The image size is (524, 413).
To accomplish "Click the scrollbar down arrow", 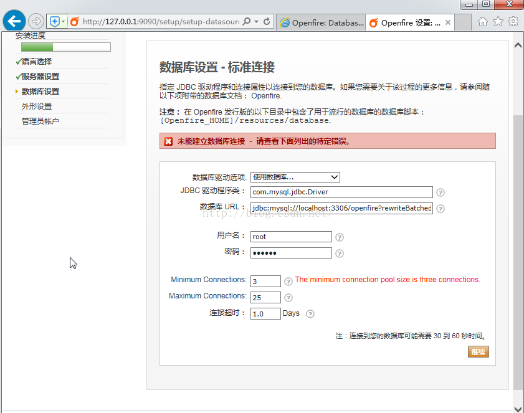I will click(x=518, y=409).
